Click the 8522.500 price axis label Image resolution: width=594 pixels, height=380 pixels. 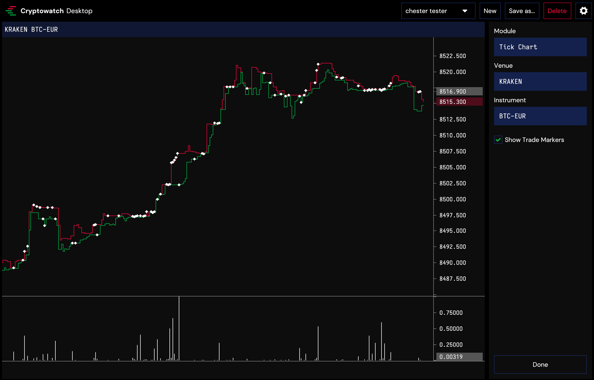point(453,56)
